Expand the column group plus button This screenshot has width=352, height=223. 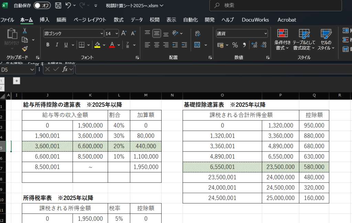[x=16, y=81]
